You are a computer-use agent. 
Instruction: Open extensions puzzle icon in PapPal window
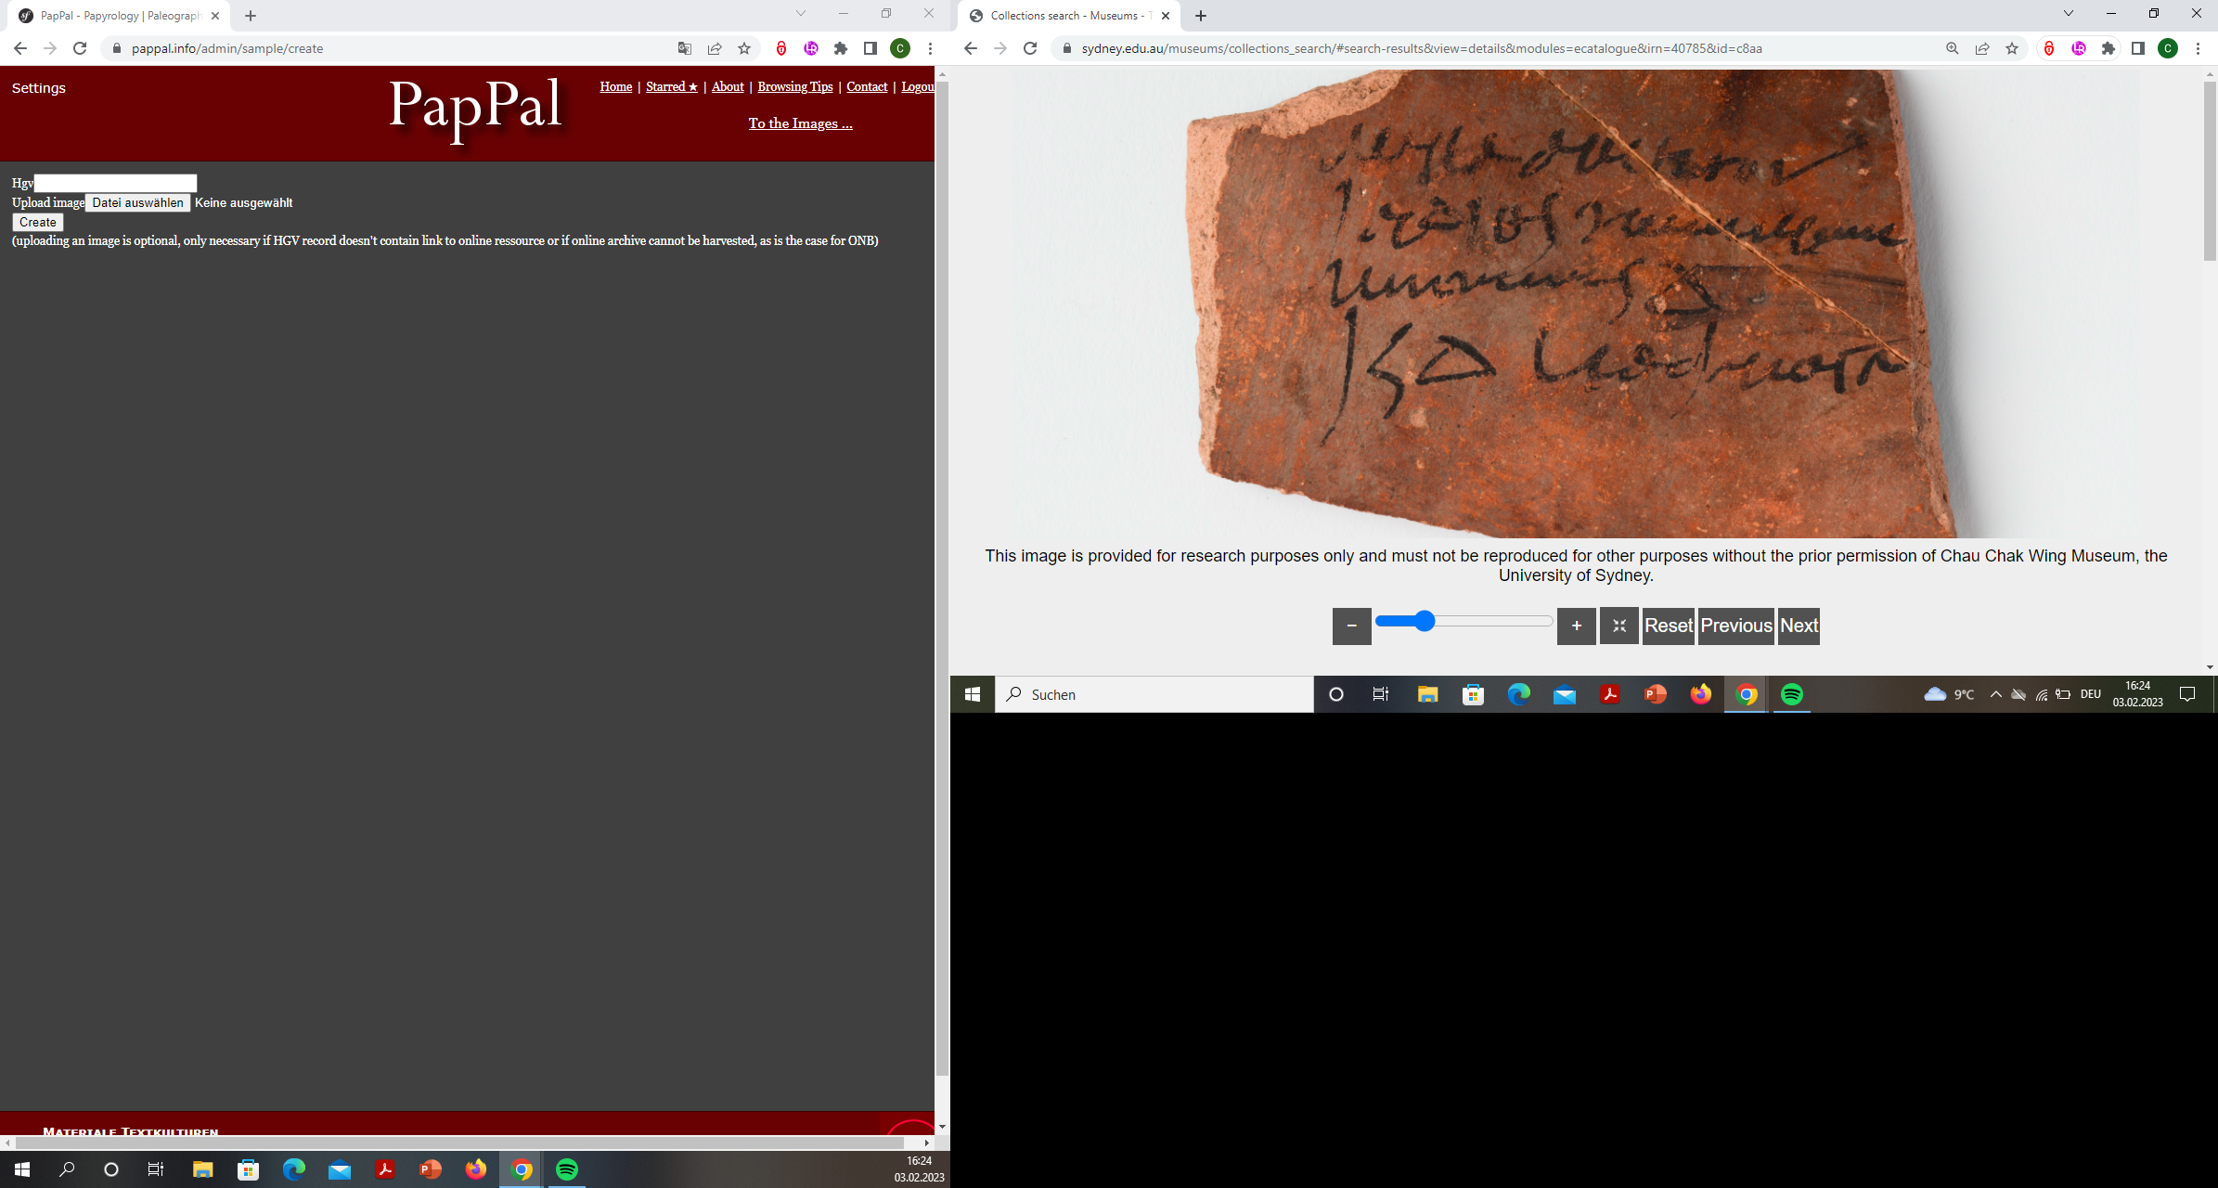(841, 48)
